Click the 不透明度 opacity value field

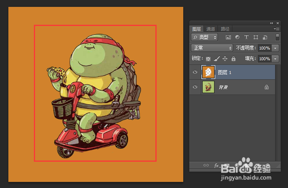click(264, 48)
